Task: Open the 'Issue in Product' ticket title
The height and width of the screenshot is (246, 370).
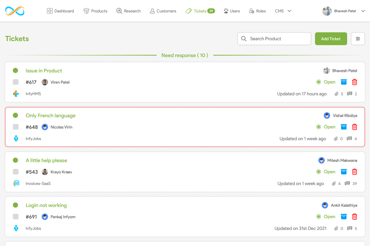Action: [x=44, y=70]
